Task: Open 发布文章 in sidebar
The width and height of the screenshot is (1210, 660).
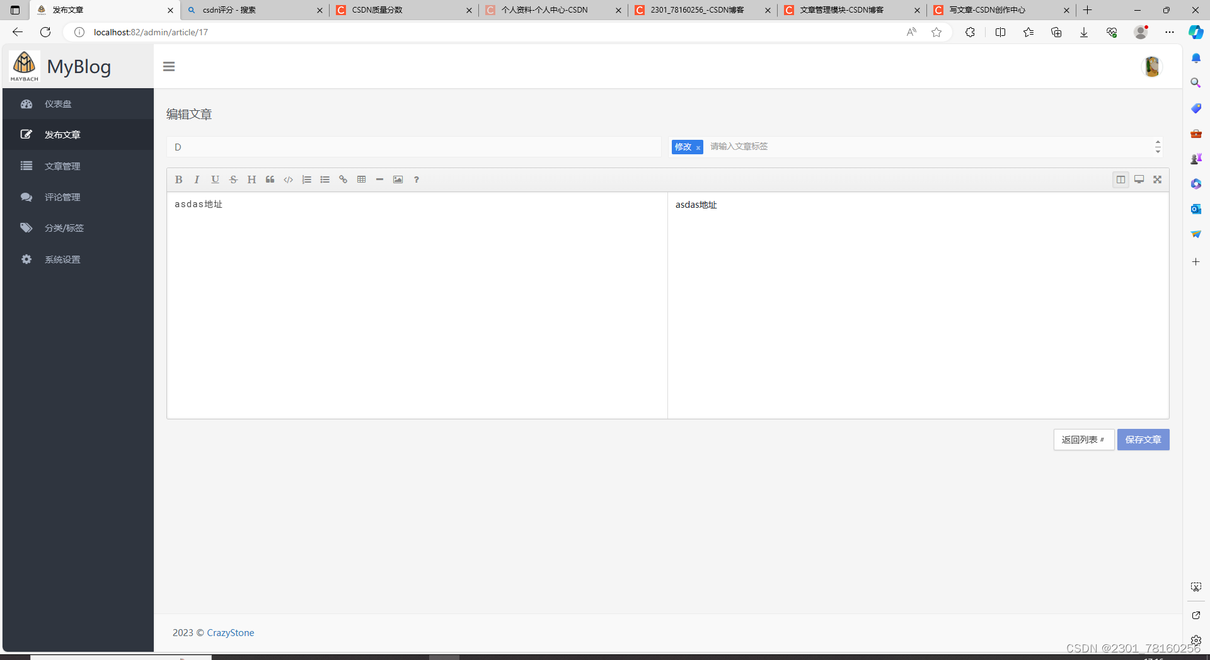Action: coord(78,135)
